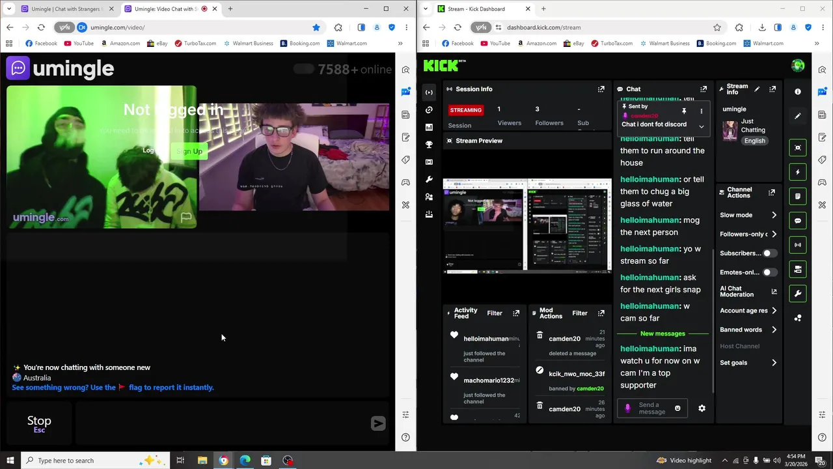The image size is (833, 469).
Task: Send message arrow in umingle chat
Action: click(378, 424)
